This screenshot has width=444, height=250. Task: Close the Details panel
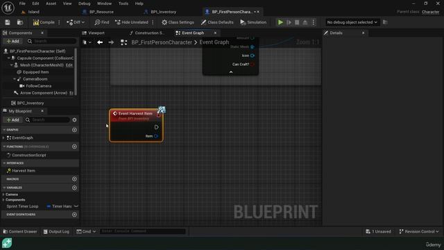coord(363,33)
